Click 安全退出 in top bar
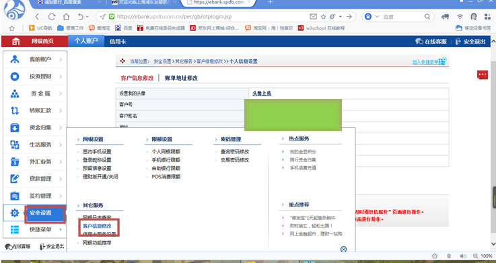 coord(470,42)
